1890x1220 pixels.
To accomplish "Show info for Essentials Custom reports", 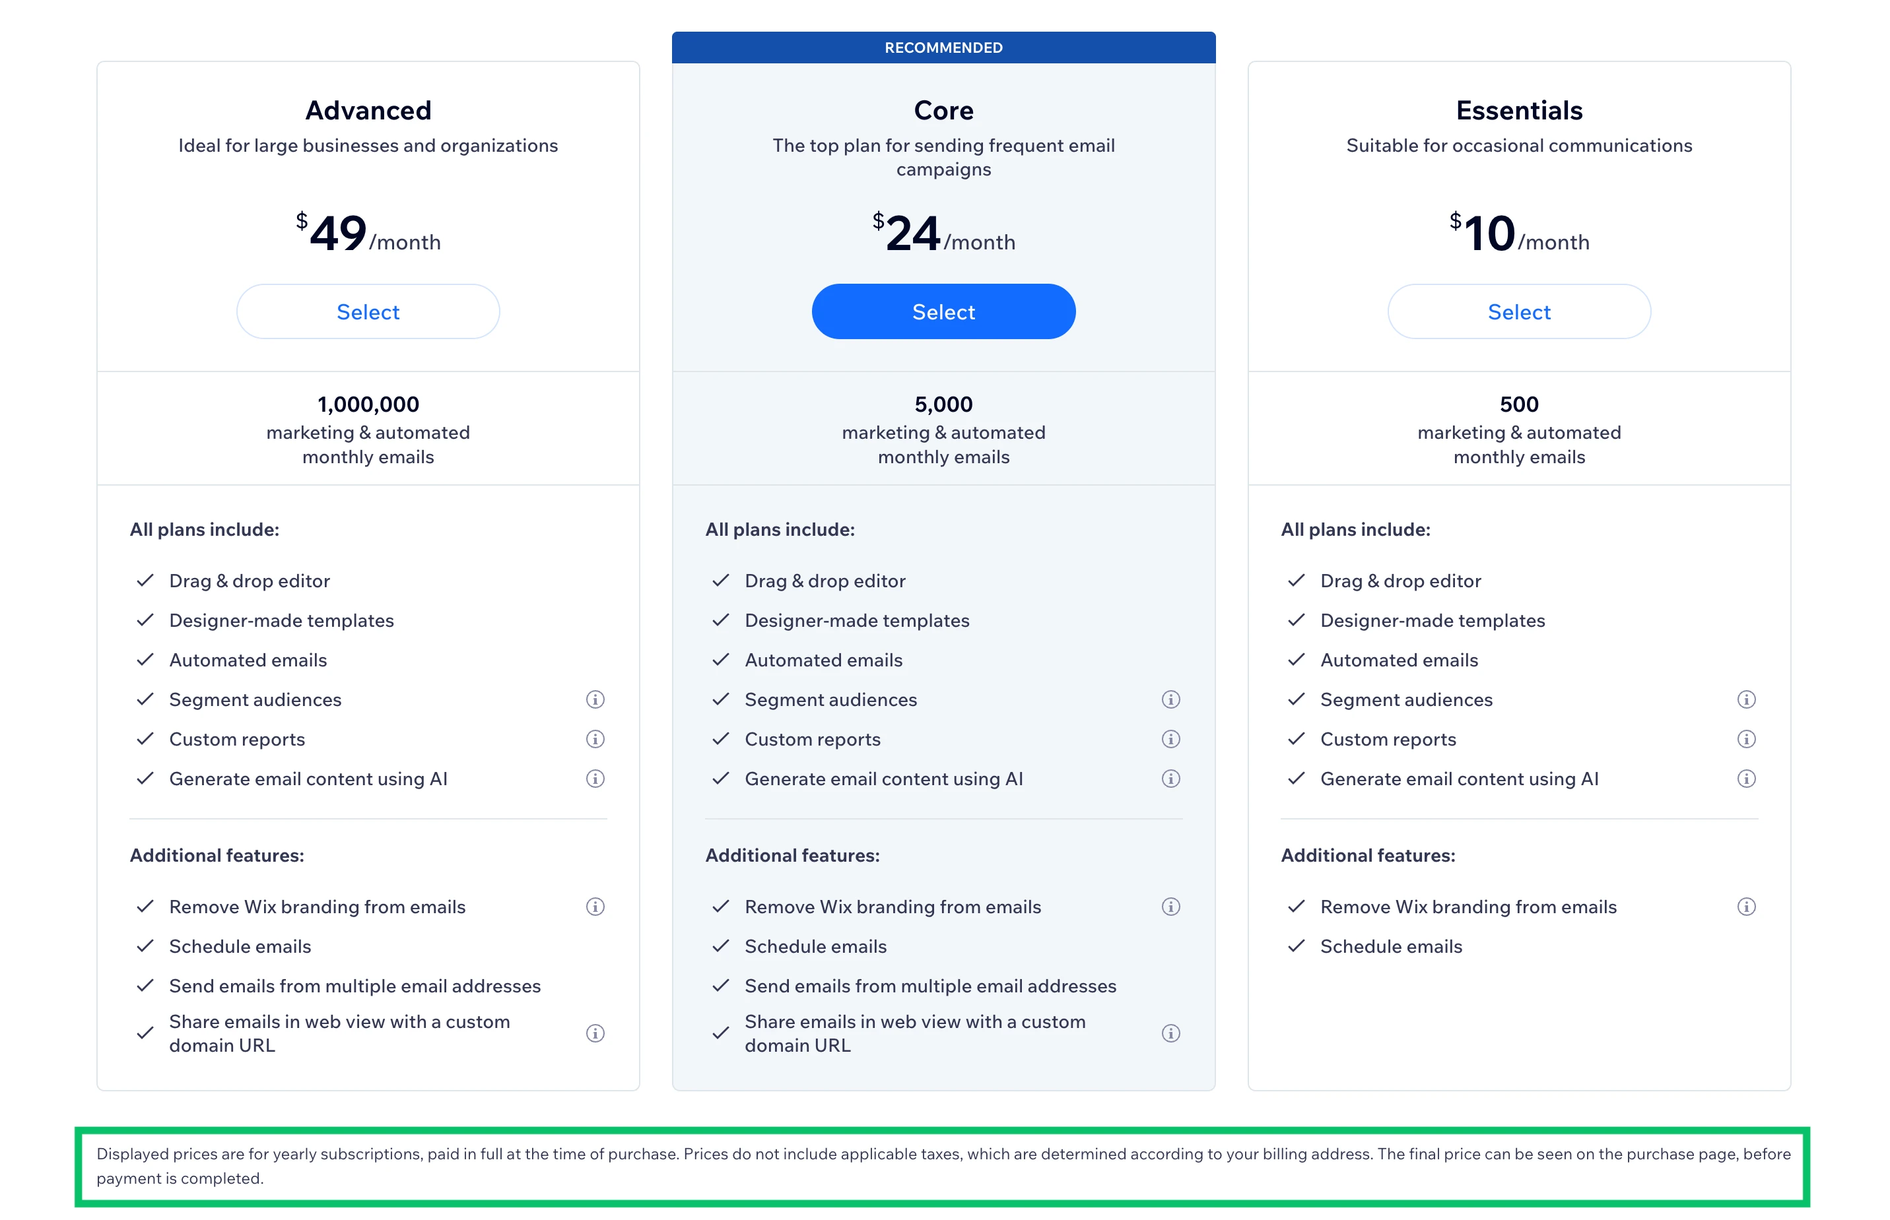I will click(x=1746, y=739).
